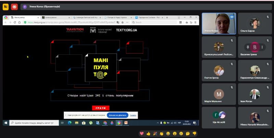Click the Windows Start button
Image resolution: width=274 pixels, height=138 pixels.
point(6,123)
